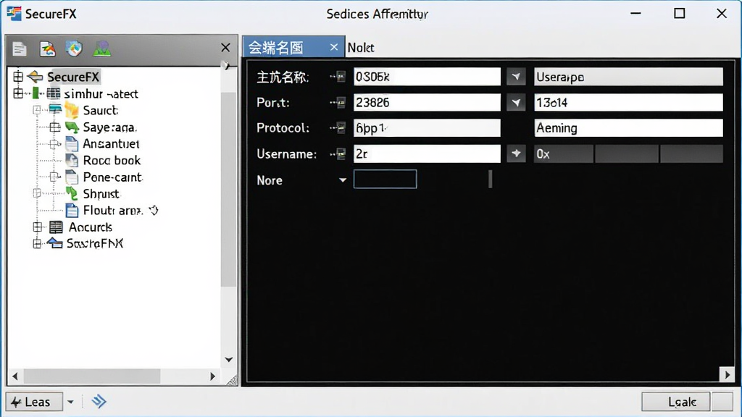Click the green map icon in the panel toolbar
The width and height of the screenshot is (742, 417).
[101, 49]
